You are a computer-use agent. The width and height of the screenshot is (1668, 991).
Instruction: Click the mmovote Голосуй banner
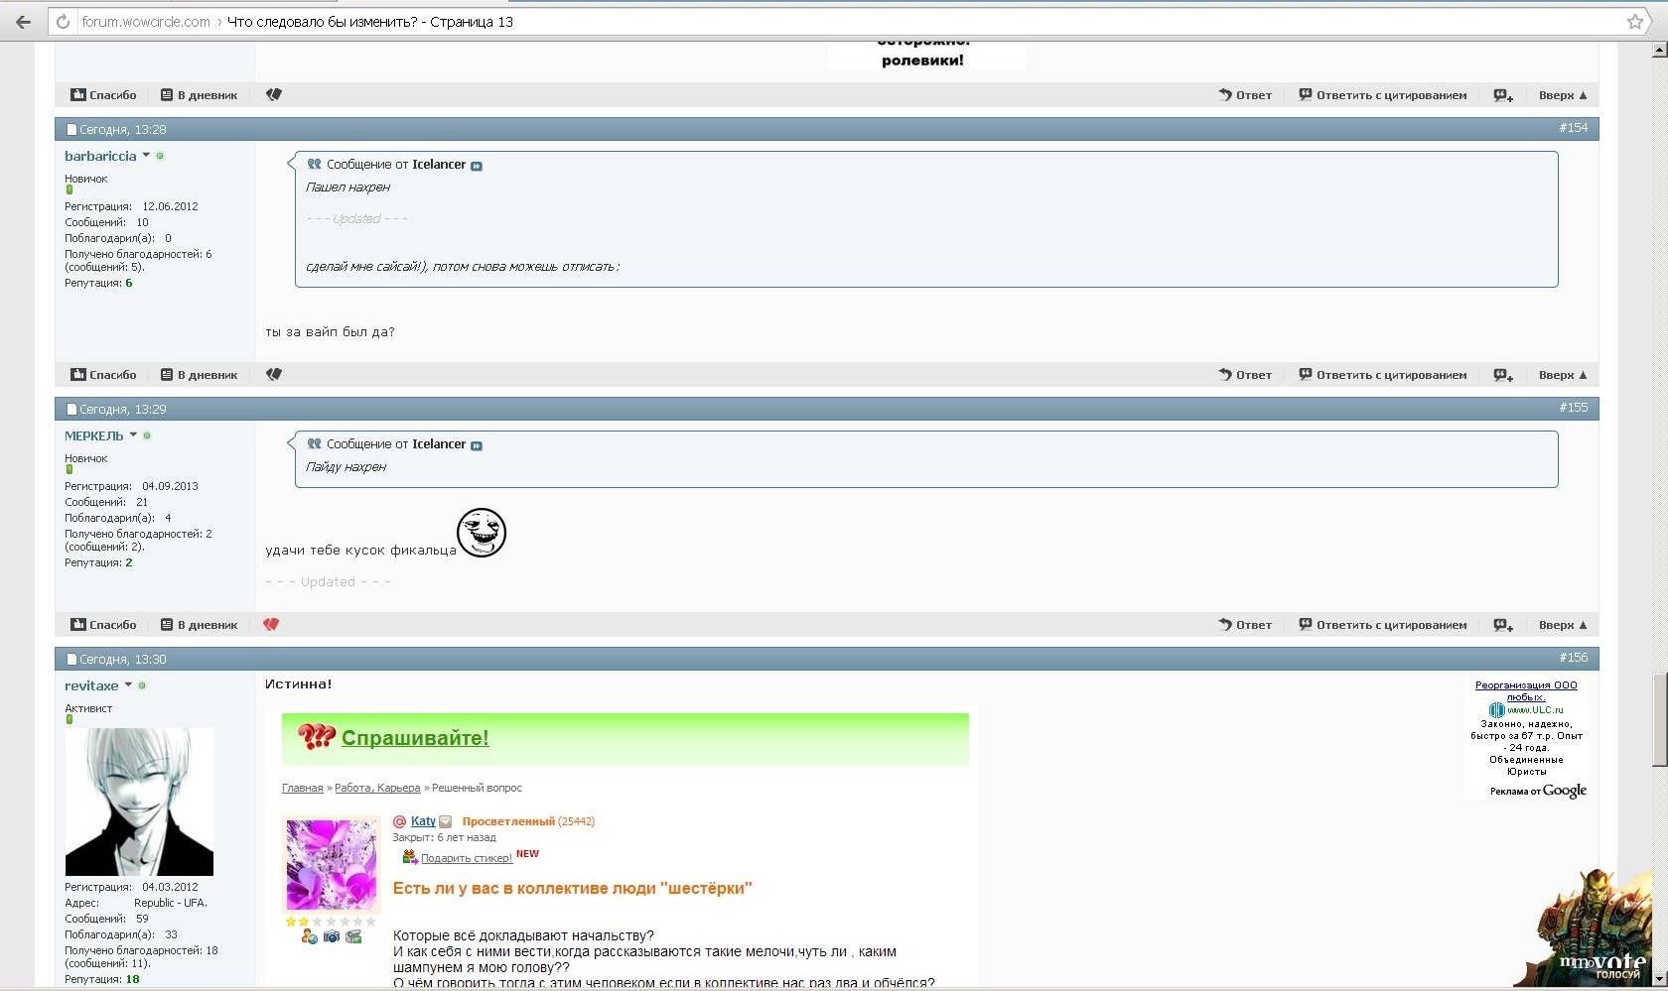coord(1591,928)
